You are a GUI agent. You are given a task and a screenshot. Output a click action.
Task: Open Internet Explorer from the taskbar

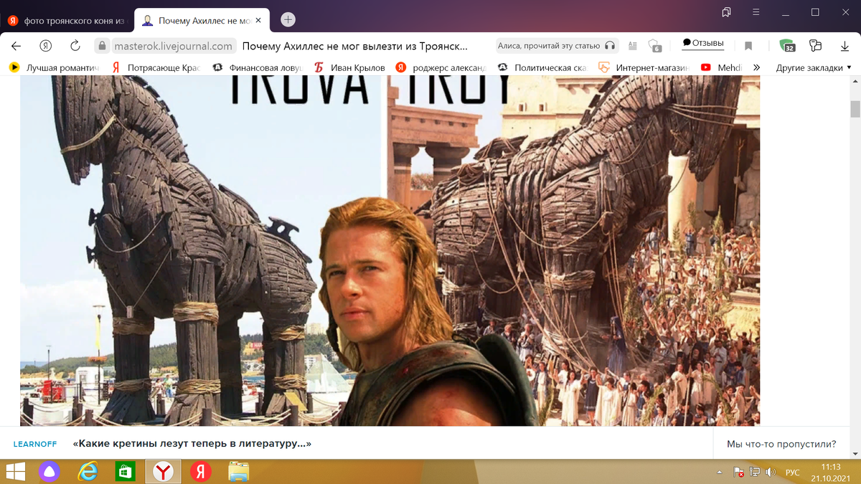[88, 472]
